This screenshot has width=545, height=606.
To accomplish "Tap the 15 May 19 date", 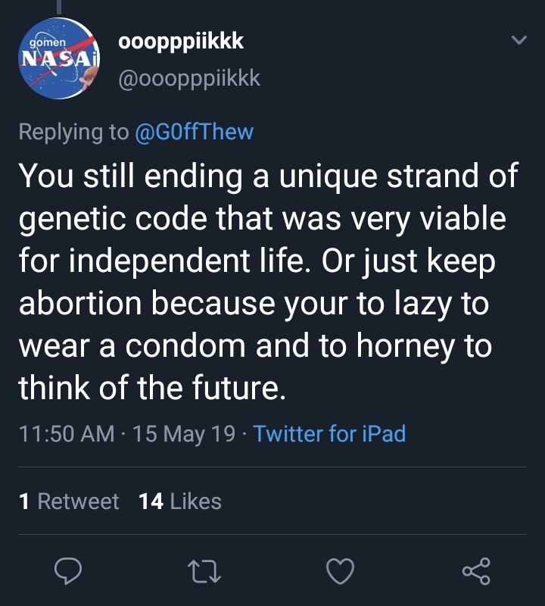I will pos(184,433).
